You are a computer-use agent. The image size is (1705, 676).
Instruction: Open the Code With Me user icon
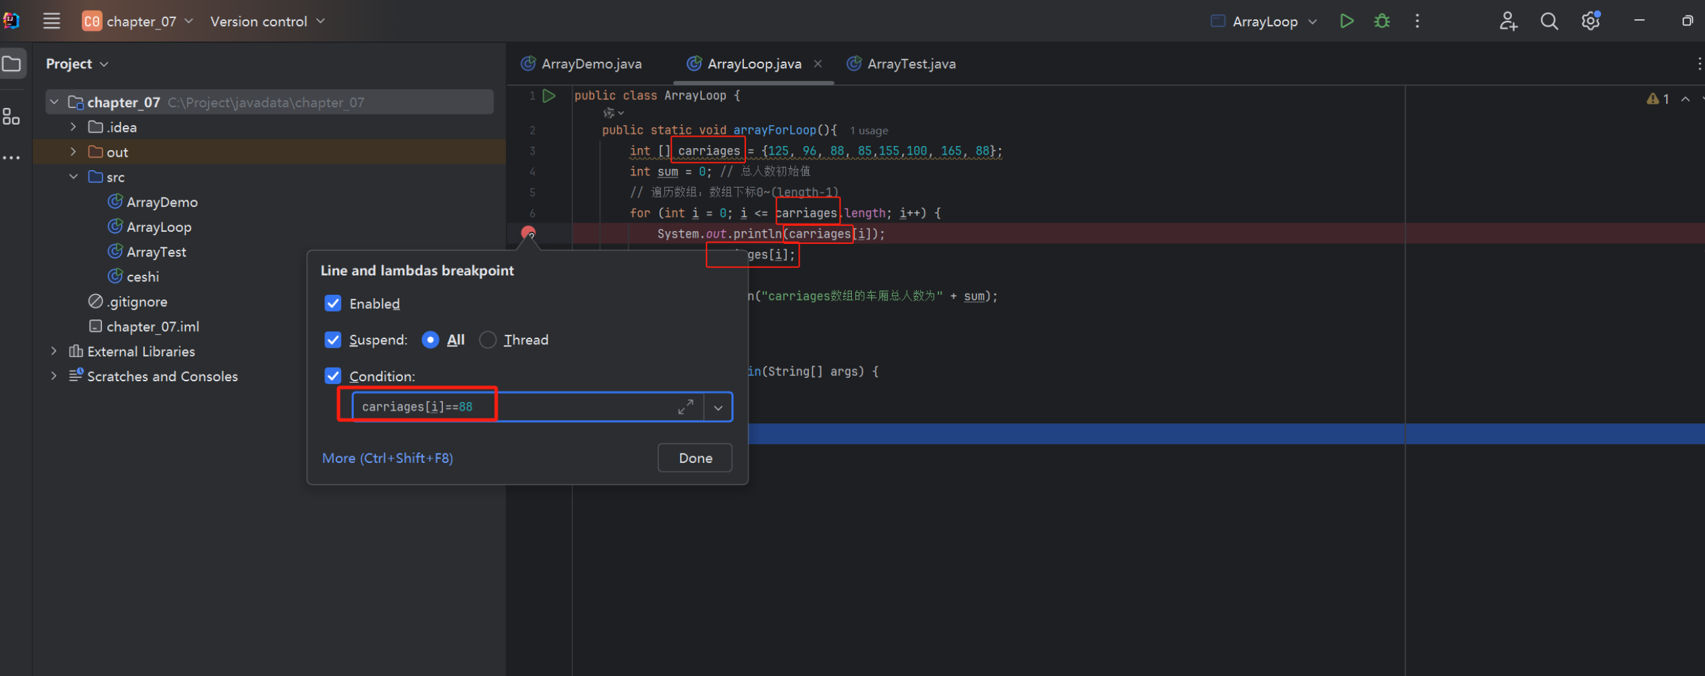[1508, 21]
